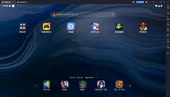Click the window pin icon in title bar
The image size is (170, 97).
tap(154, 2)
